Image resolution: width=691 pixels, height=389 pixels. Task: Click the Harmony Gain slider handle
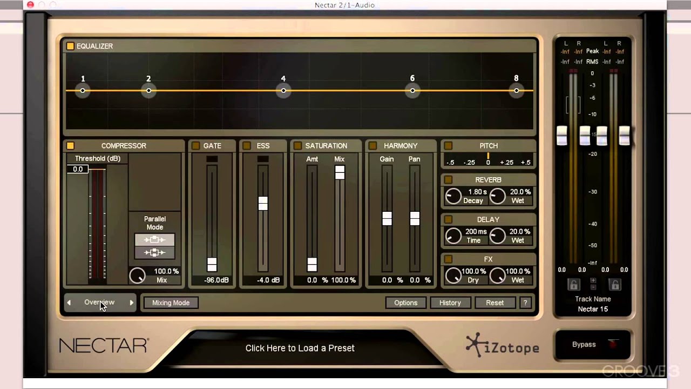(x=387, y=218)
